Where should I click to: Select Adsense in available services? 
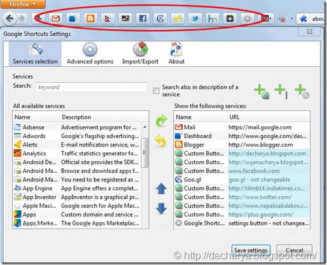pyautogui.click(x=77, y=127)
